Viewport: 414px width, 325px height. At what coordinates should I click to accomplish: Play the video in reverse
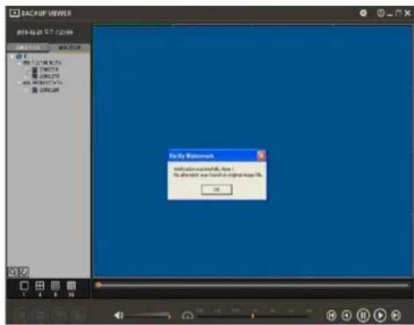point(347,315)
